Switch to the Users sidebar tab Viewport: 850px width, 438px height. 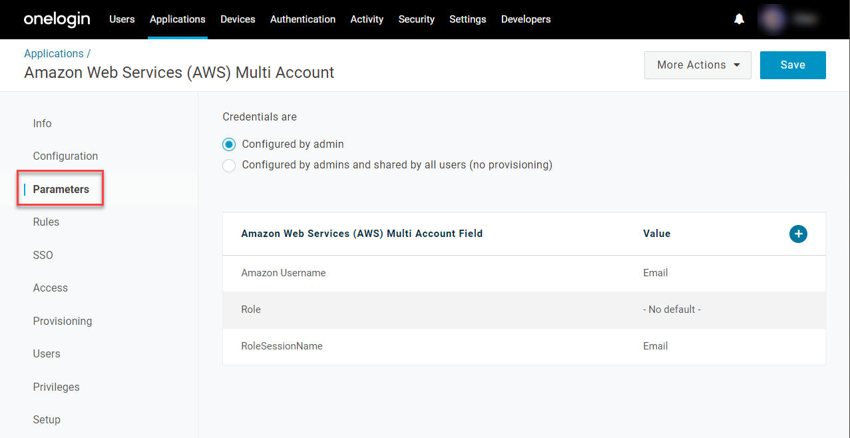click(x=47, y=354)
